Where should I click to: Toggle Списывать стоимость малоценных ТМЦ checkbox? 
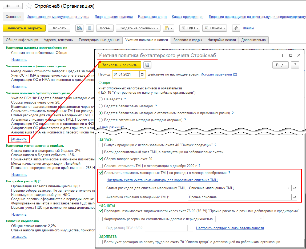[x=101, y=173]
